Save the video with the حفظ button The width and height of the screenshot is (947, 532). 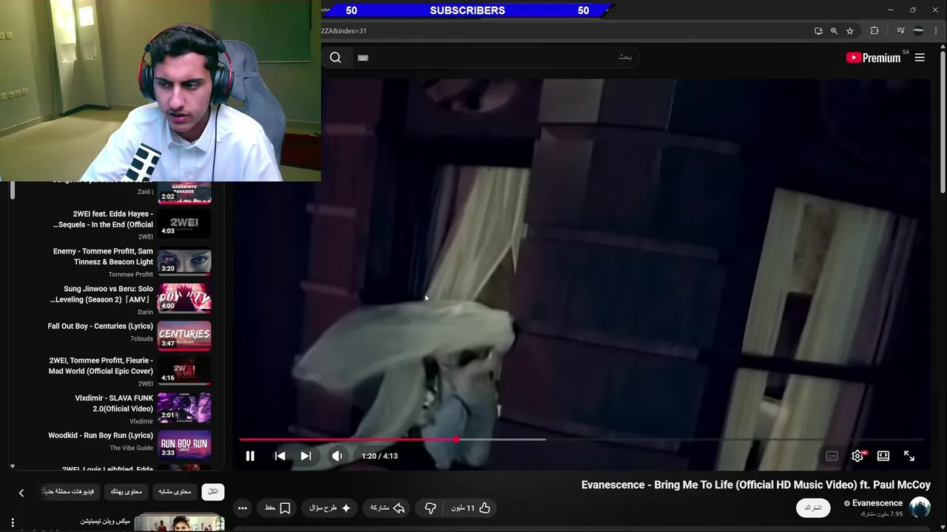pos(277,508)
